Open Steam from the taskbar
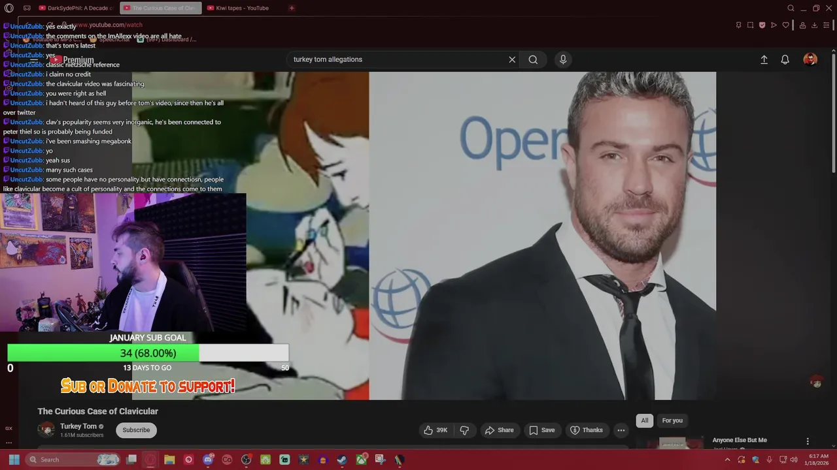This screenshot has height=470, width=837. coord(342,460)
